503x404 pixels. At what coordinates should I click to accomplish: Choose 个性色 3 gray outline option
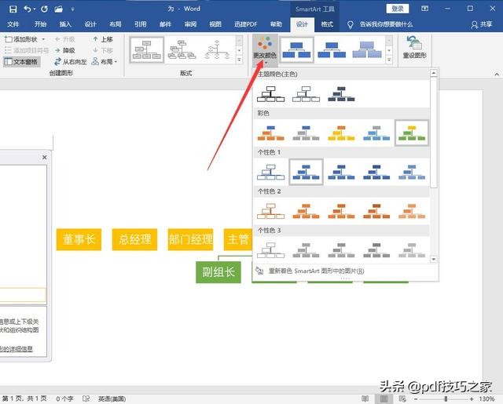point(270,250)
